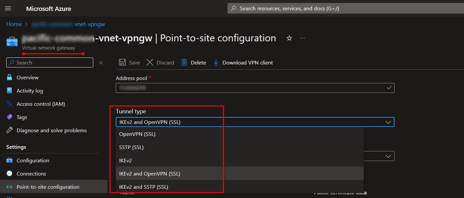Click the Virtual network gateway subtitle
The height and width of the screenshot is (198, 464).
49,48
